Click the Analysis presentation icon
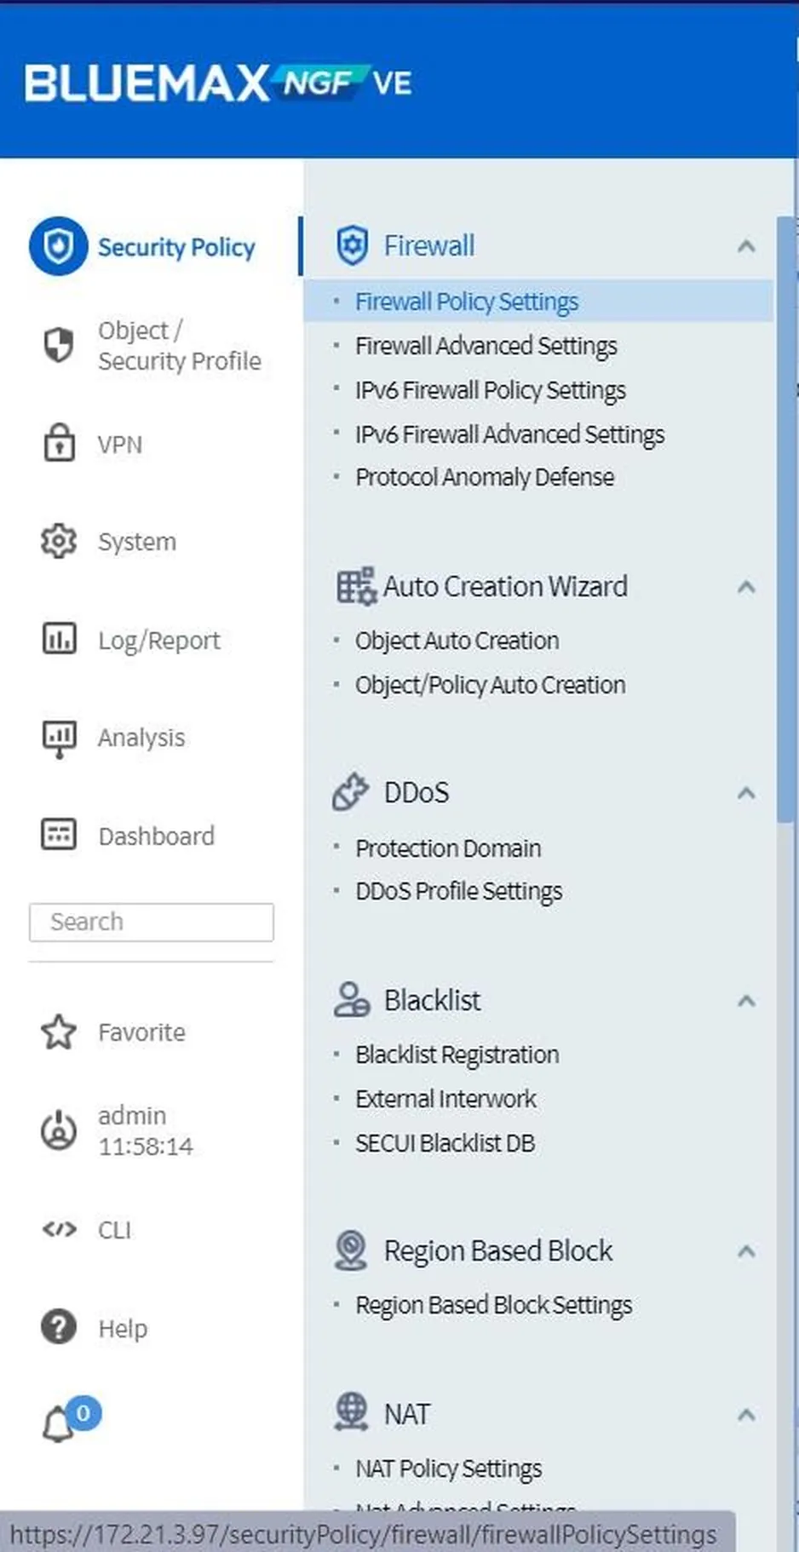 click(59, 738)
